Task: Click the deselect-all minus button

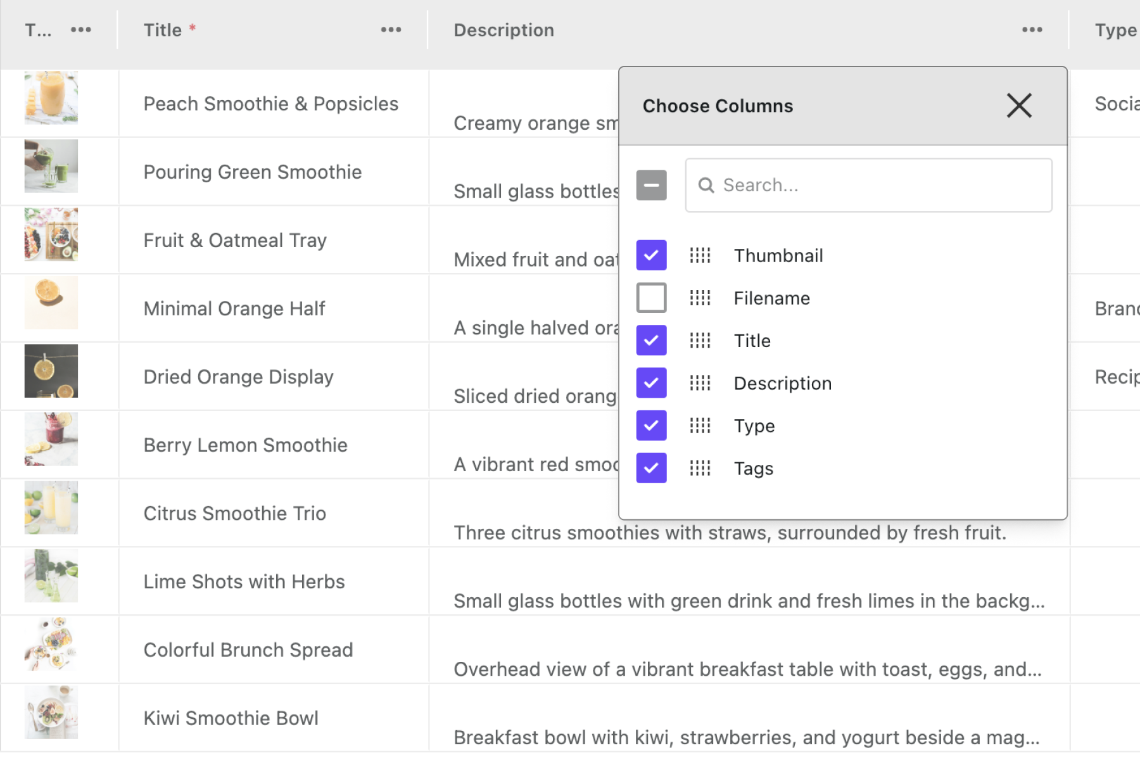Action: 651,185
